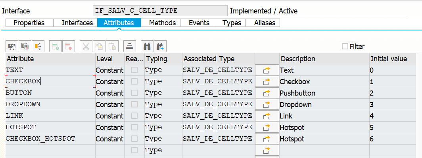Click the Description column header

click(324, 59)
